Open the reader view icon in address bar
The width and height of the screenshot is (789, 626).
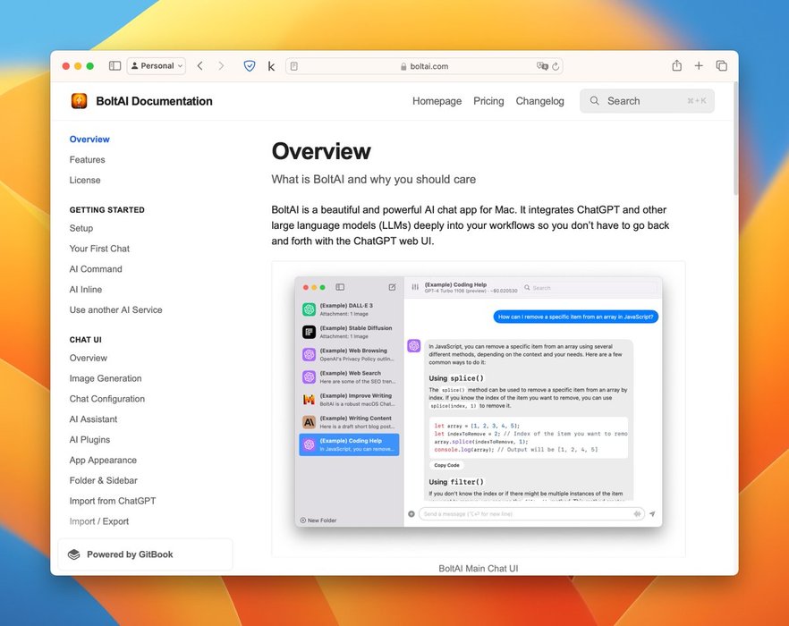coord(294,66)
